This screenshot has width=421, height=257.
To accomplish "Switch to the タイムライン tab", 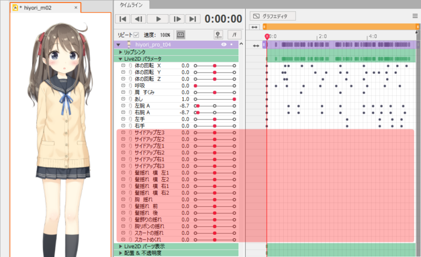I will [131, 5].
